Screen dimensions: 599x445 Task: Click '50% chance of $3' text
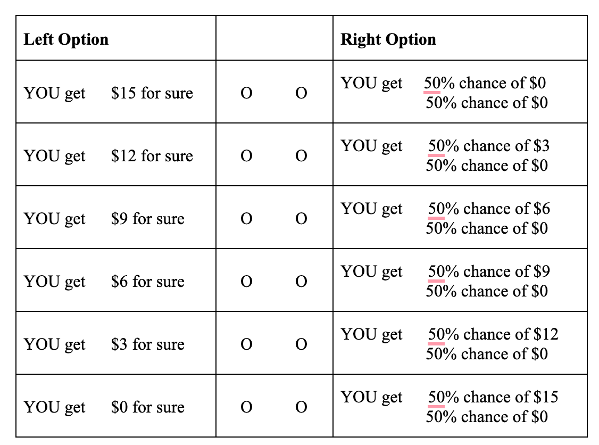488,146
